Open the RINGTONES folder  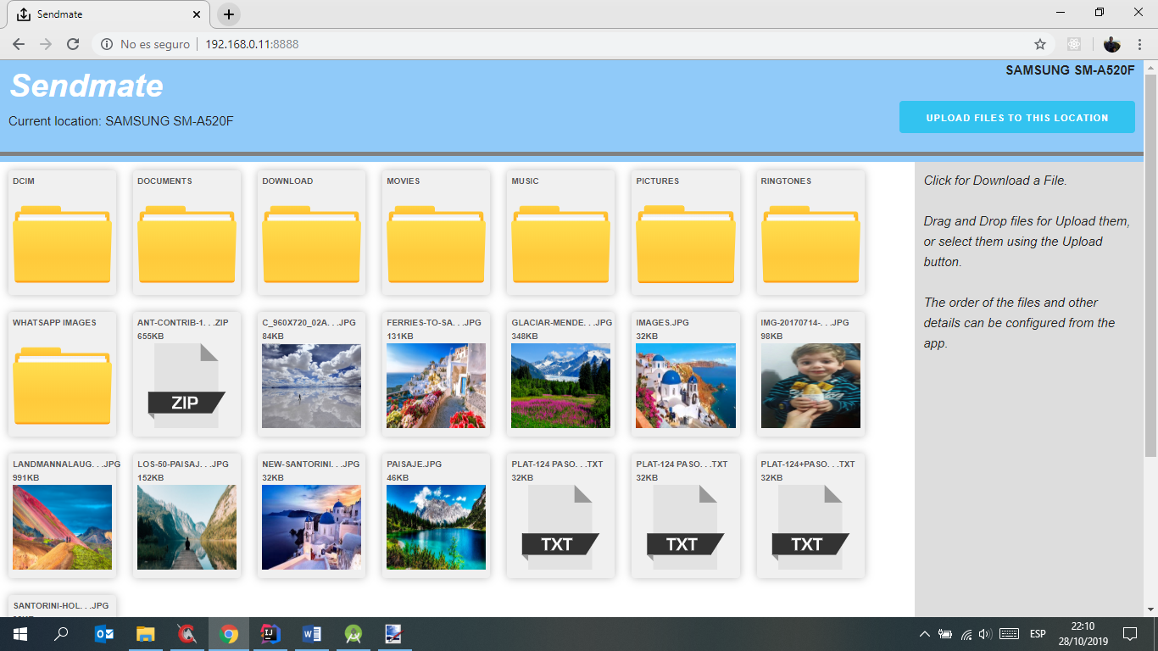click(810, 233)
